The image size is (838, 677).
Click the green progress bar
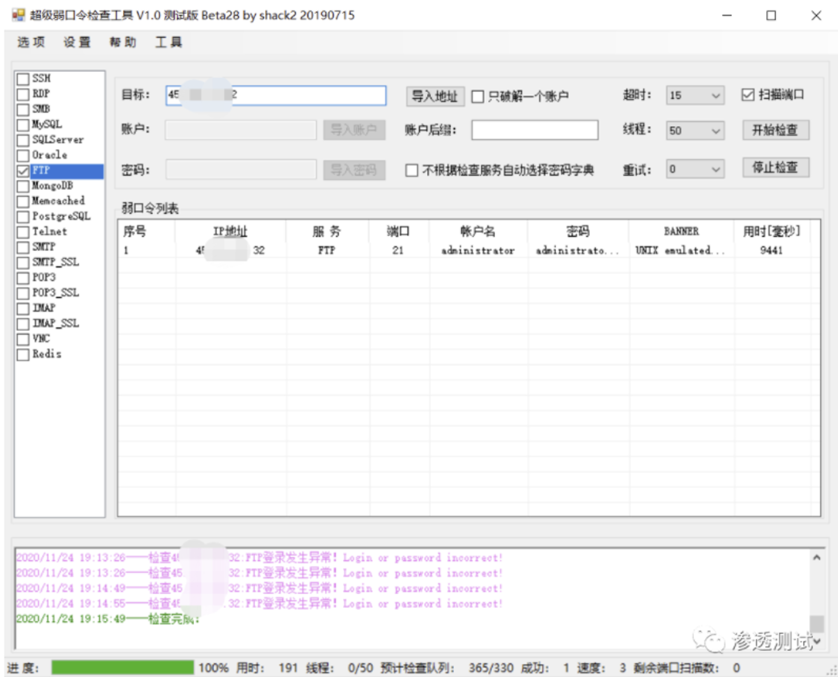coord(123,667)
